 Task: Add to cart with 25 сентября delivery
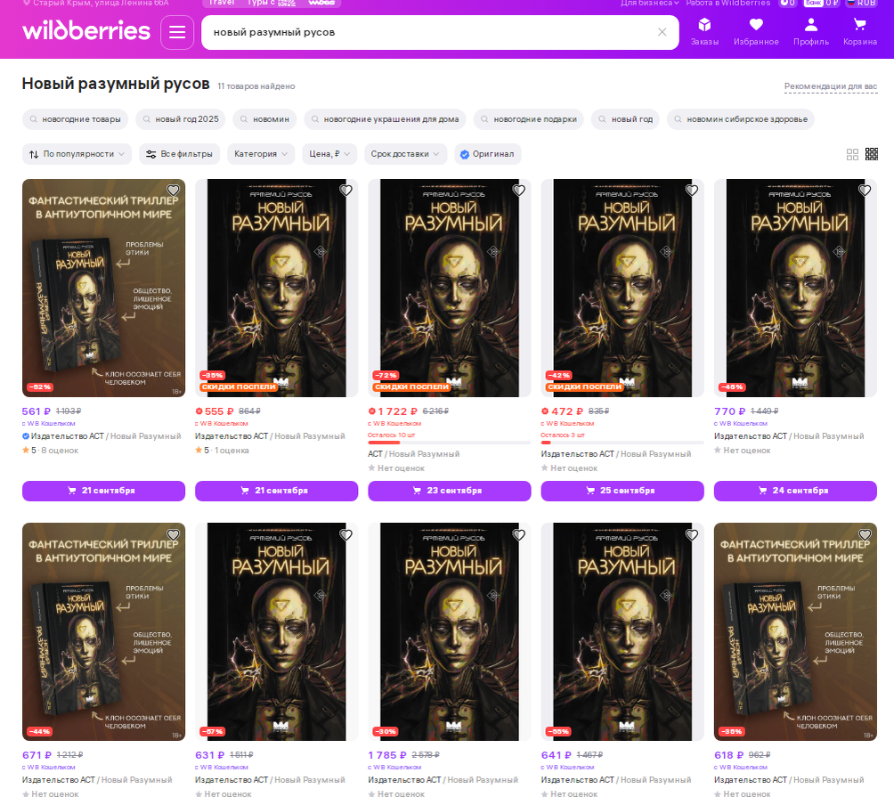click(622, 491)
